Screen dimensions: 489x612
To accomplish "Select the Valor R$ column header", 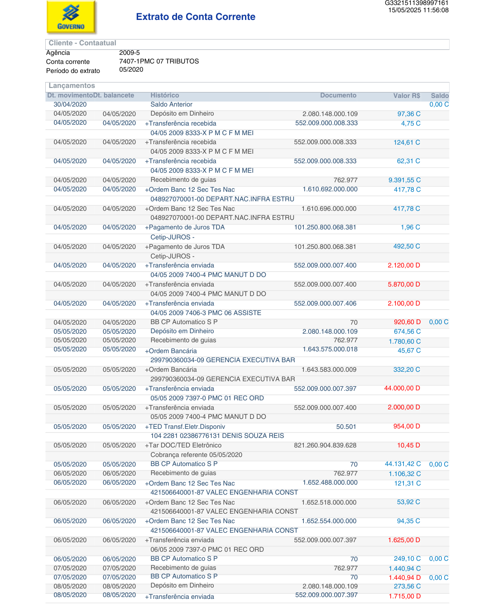I will [407, 96].
